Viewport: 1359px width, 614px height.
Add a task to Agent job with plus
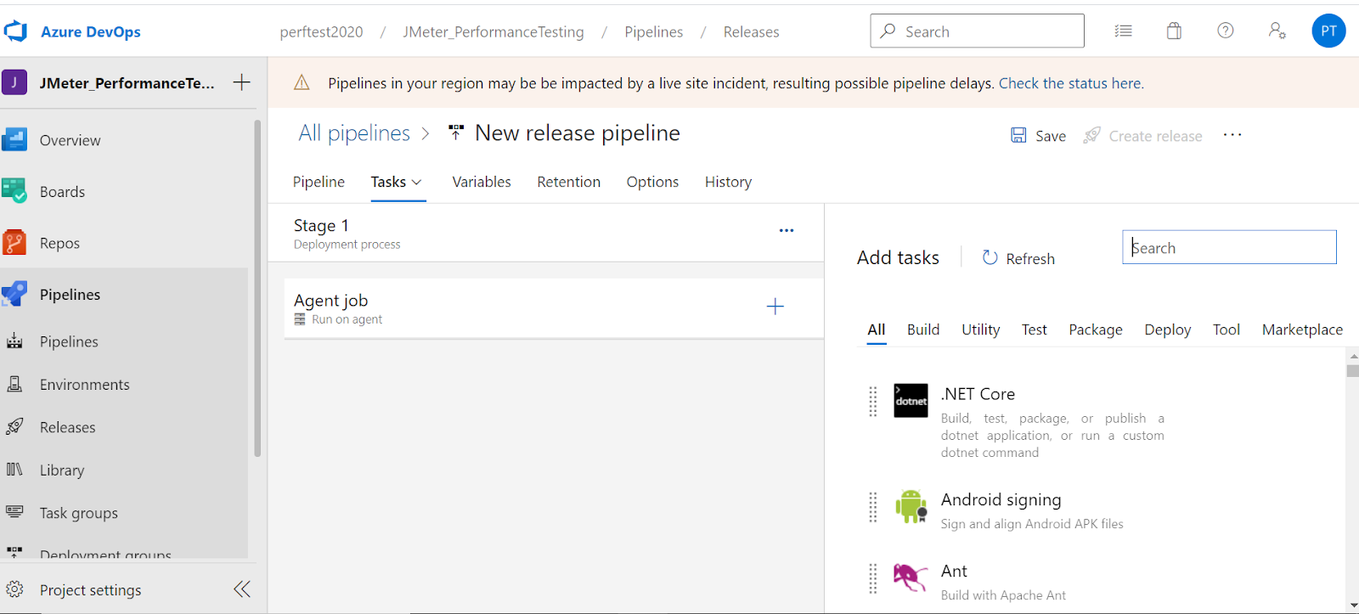[x=775, y=307]
